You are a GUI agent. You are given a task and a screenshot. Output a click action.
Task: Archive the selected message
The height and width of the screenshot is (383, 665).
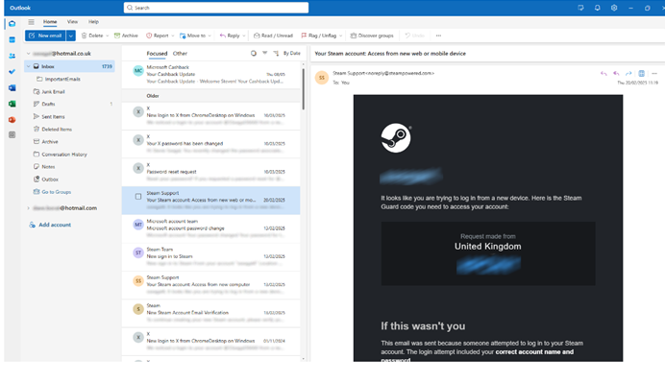click(126, 36)
